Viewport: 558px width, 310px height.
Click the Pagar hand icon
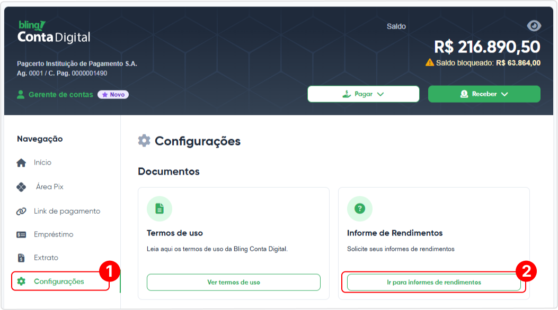point(347,94)
